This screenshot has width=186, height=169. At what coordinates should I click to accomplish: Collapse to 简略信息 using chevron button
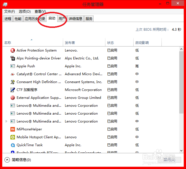pyautogui.click(x=7, y=160)
